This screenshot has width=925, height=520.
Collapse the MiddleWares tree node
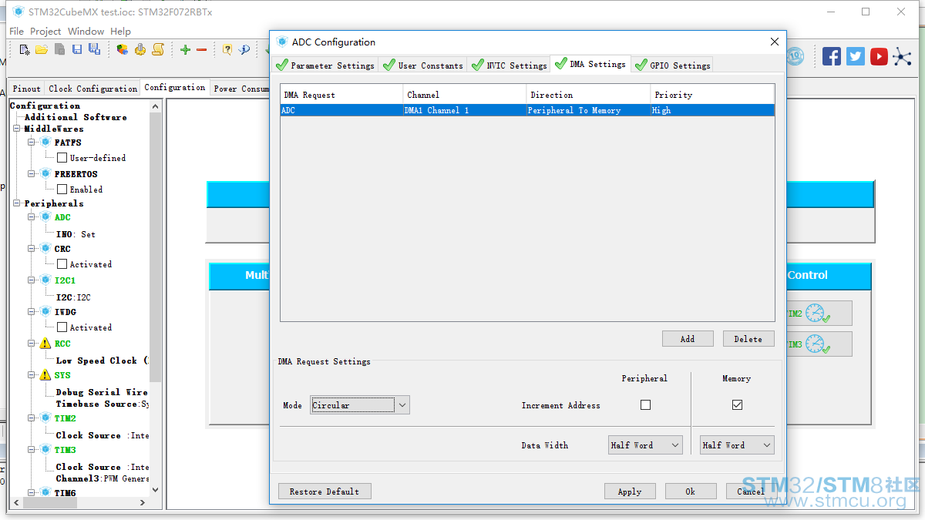(x=17, y=129)
